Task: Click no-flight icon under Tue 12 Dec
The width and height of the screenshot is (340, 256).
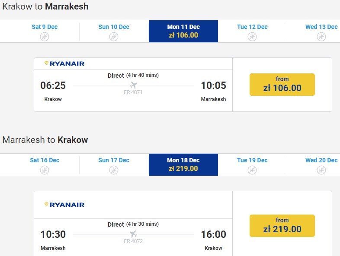Action: click(252, 37)
